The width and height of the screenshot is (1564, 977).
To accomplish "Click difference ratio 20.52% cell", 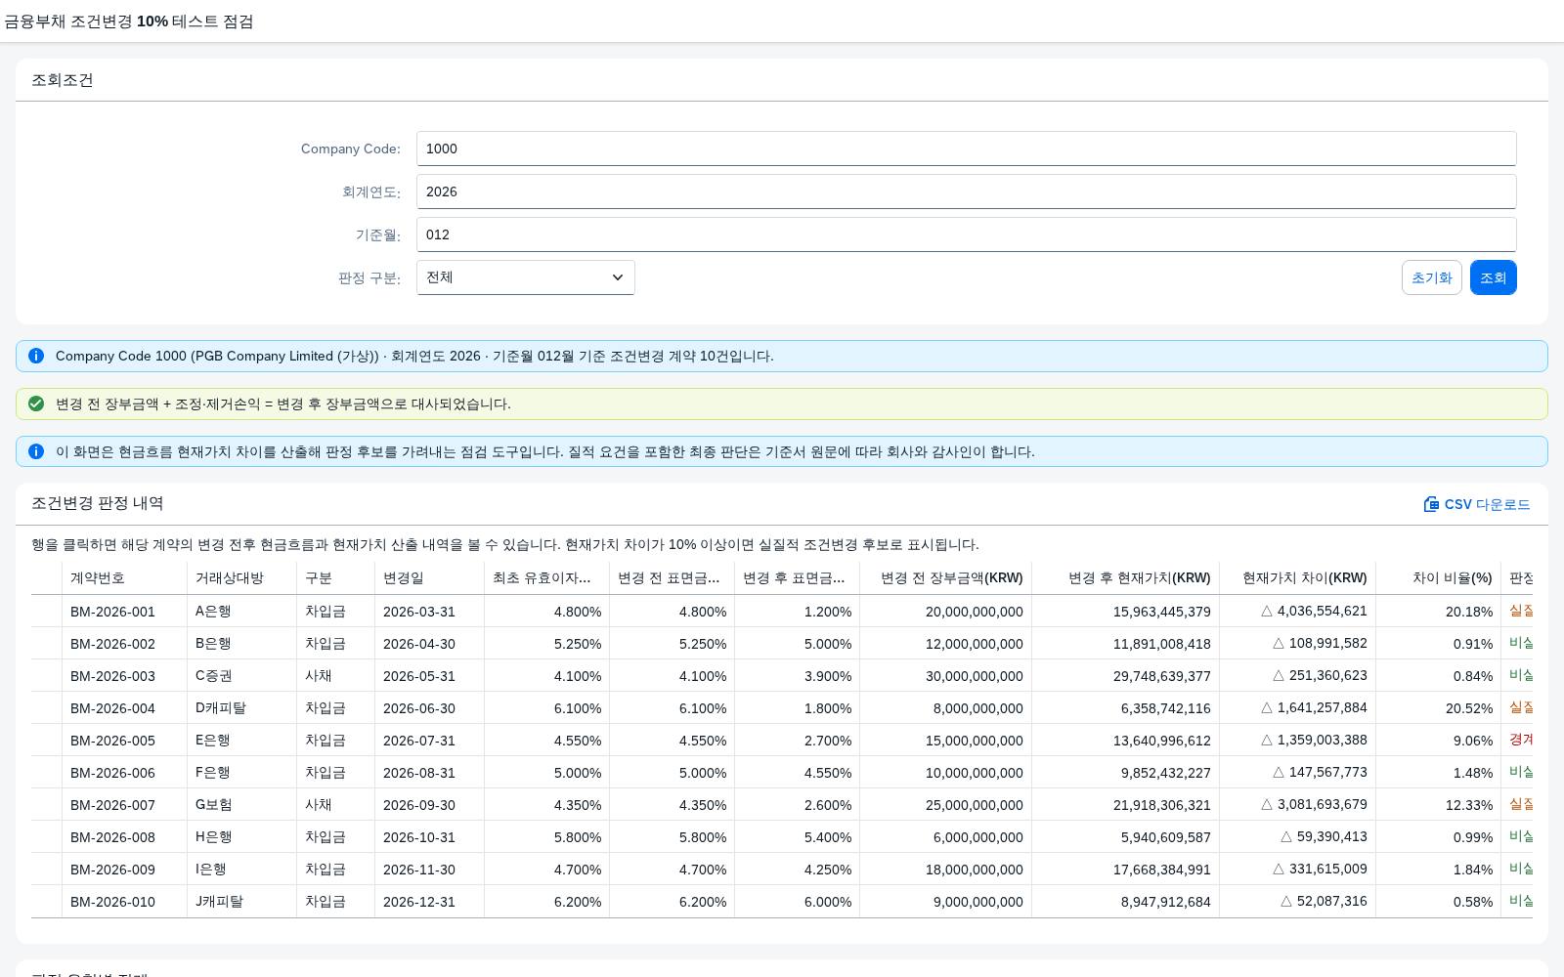I will [1438, 708].
